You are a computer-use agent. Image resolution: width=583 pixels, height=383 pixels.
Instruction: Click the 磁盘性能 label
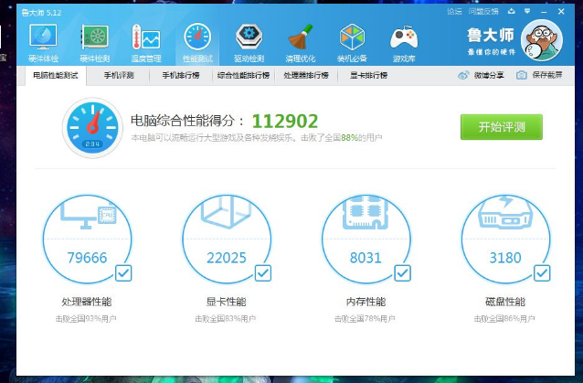[505, 302]
